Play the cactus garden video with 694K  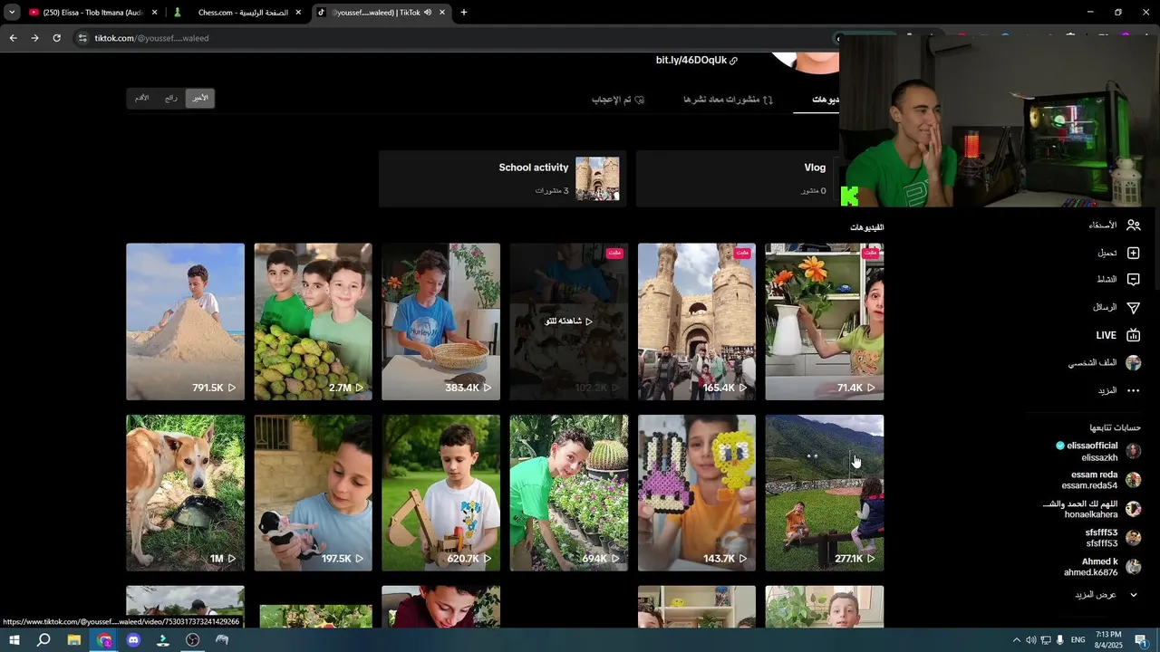click(568, 493)
